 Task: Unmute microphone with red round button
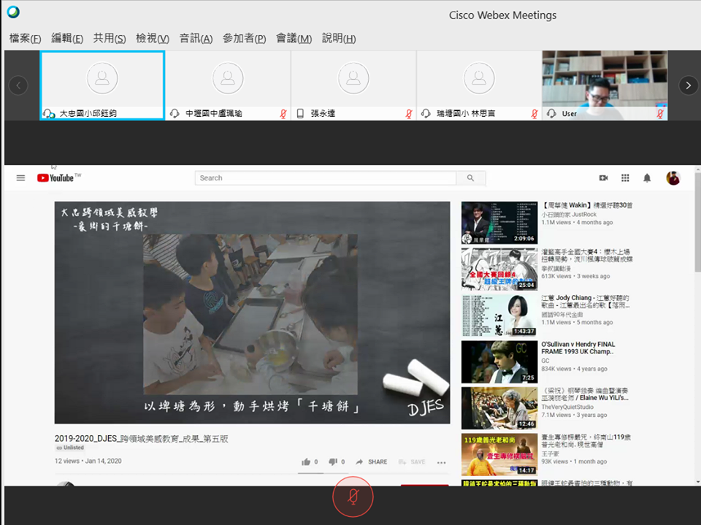(353, 497)
